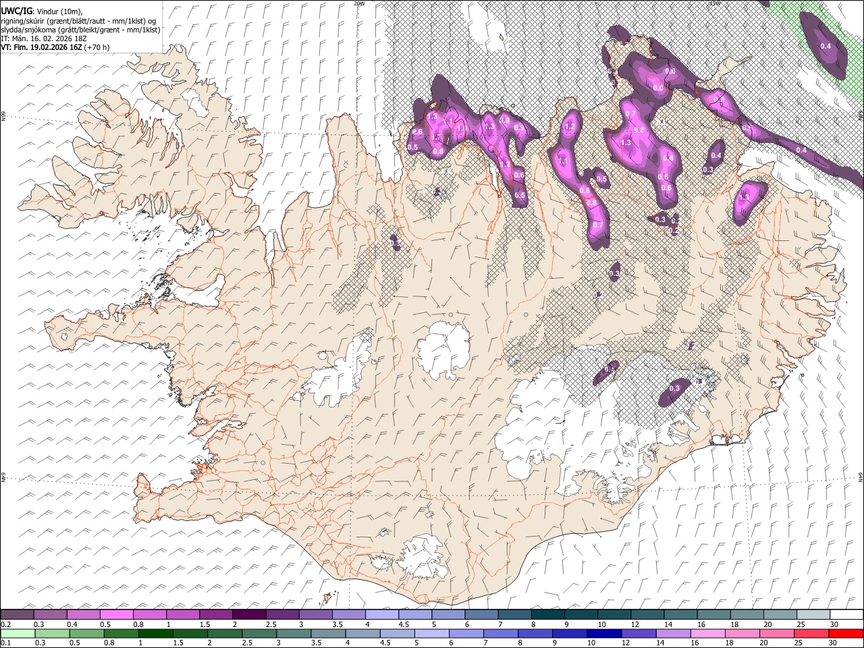The height and width of the screenshot is (648, 864).
Task: Click the initial time 'Mán. 16. 02. 2026 18Z'
Action: pos(49,38)
